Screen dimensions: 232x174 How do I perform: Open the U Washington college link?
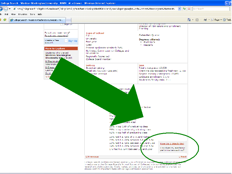52,61
